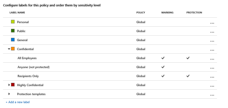The height and width of the screenshot is (108, 228).
Task: Expand the Protection templates group
Action: pos(9,94)
